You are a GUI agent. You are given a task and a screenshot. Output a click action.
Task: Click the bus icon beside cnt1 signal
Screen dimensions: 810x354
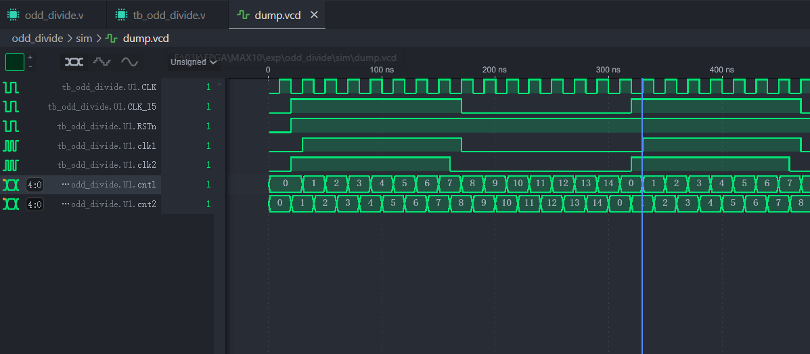tap(11, 185)
